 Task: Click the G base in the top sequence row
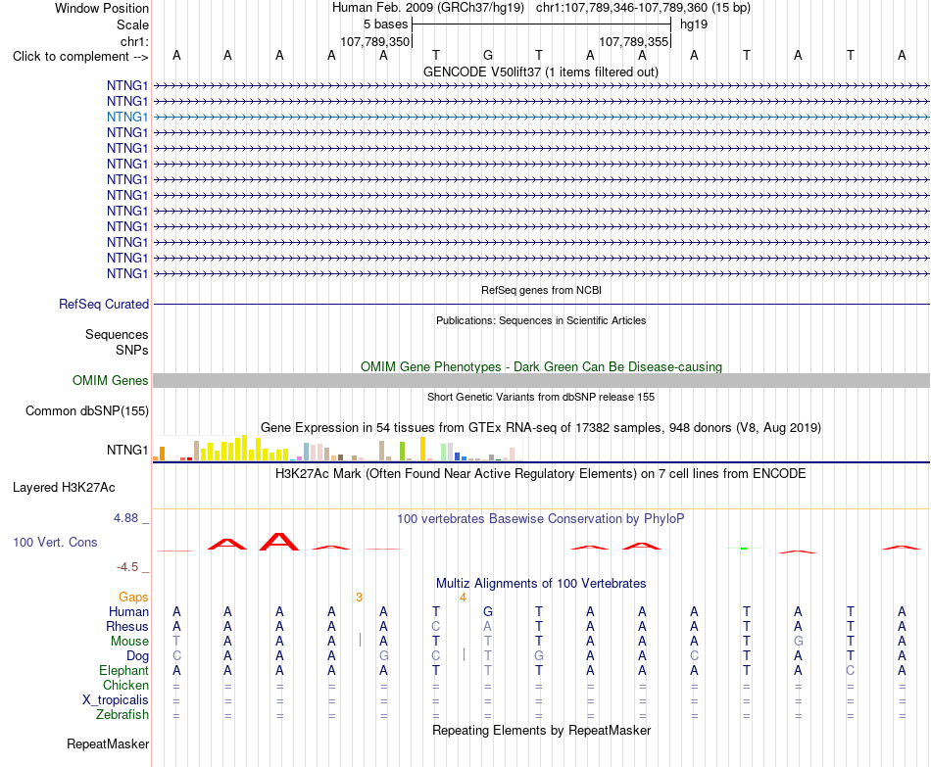pyautogui.click(x=487, y=55)
